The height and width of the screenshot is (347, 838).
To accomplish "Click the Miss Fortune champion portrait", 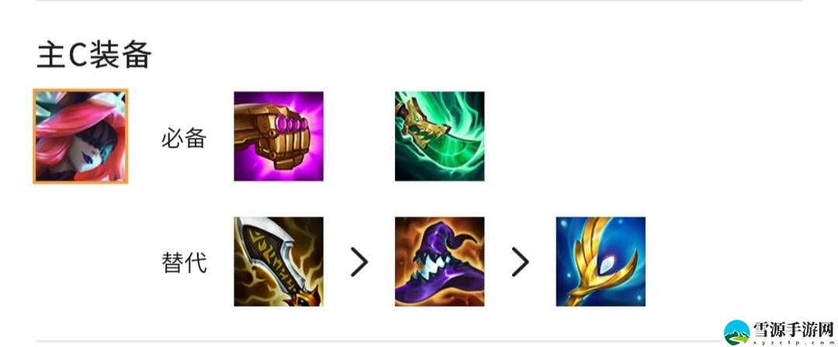I will [x=81, y=137].
